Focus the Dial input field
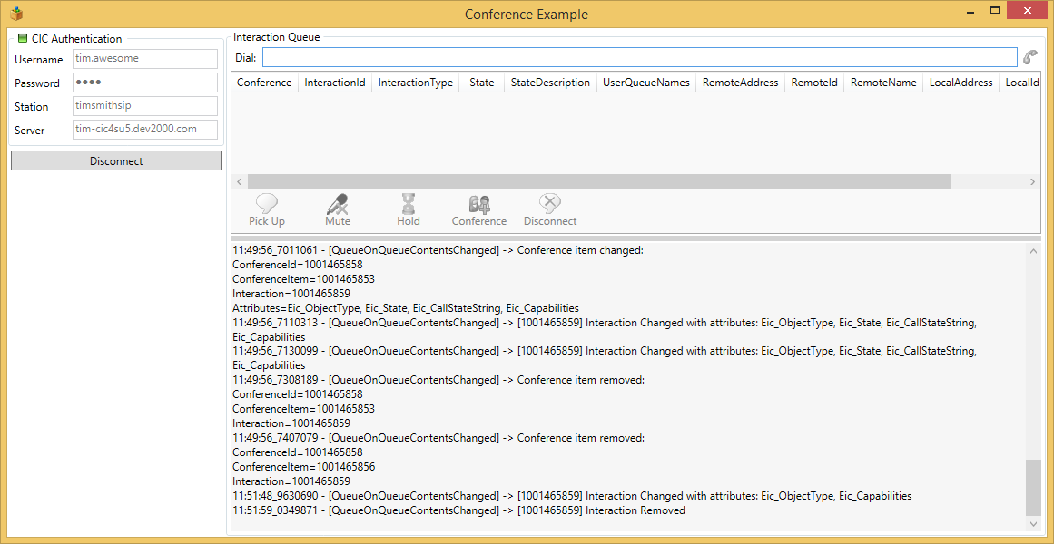This screenshot has height=544, width=1054. pos(639,58)
